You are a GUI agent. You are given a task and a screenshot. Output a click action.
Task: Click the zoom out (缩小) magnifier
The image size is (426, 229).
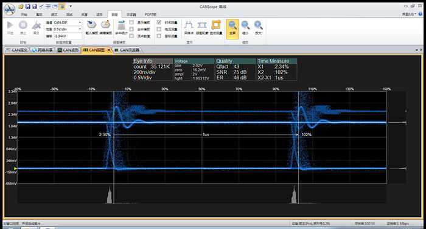[245, 26]
